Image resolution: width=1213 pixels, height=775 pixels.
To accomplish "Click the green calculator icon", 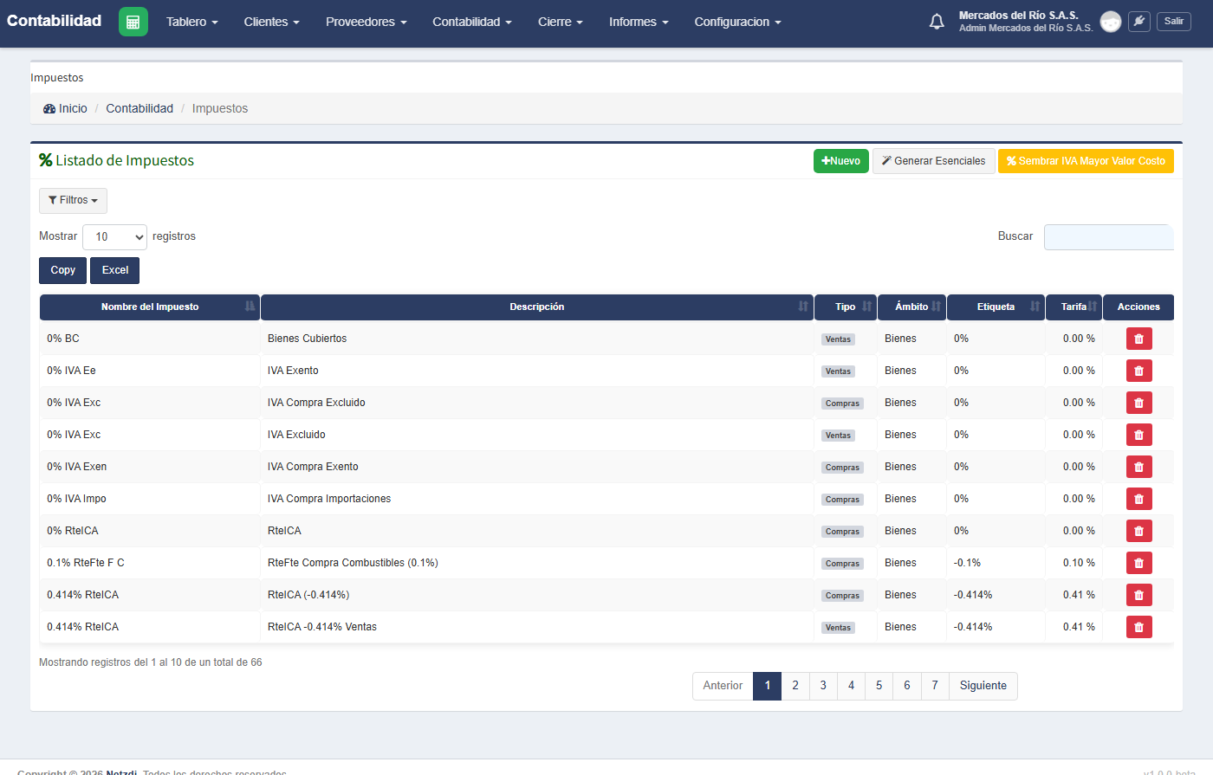I will (x=133, y=22).
